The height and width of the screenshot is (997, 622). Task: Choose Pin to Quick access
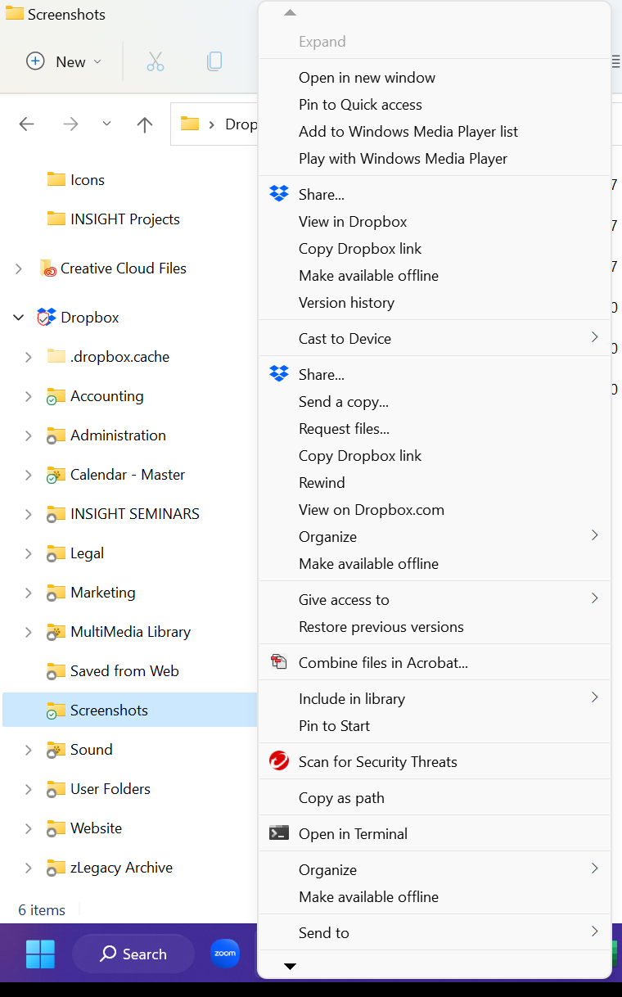360,104
